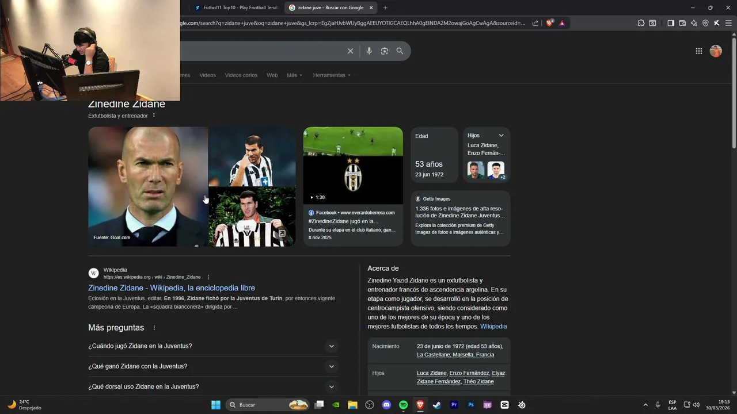Open a new browser tab

(385, 7)
